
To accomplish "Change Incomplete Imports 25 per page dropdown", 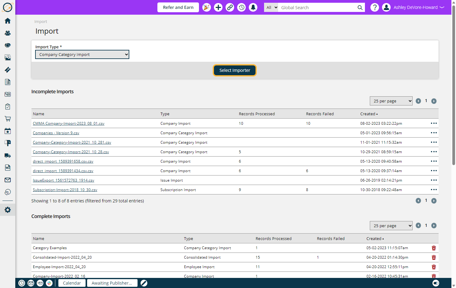I will click(x=391, y=101).
